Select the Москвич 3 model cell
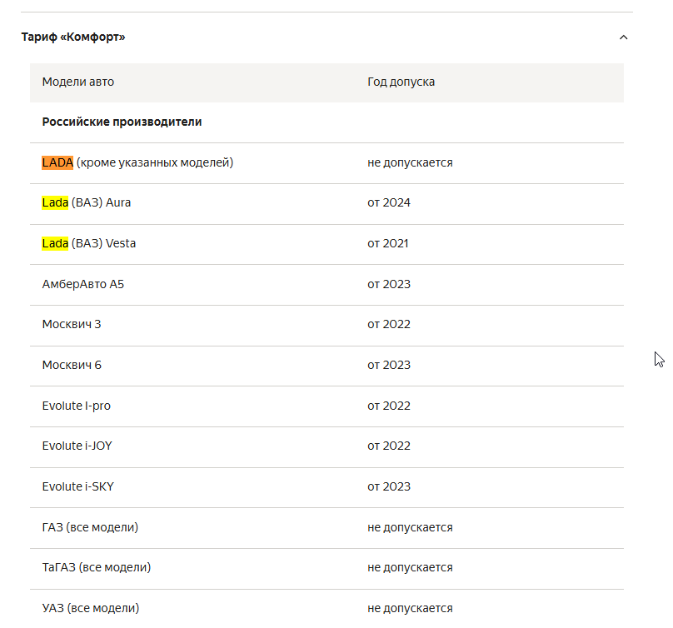 click(x=72, y=324)
